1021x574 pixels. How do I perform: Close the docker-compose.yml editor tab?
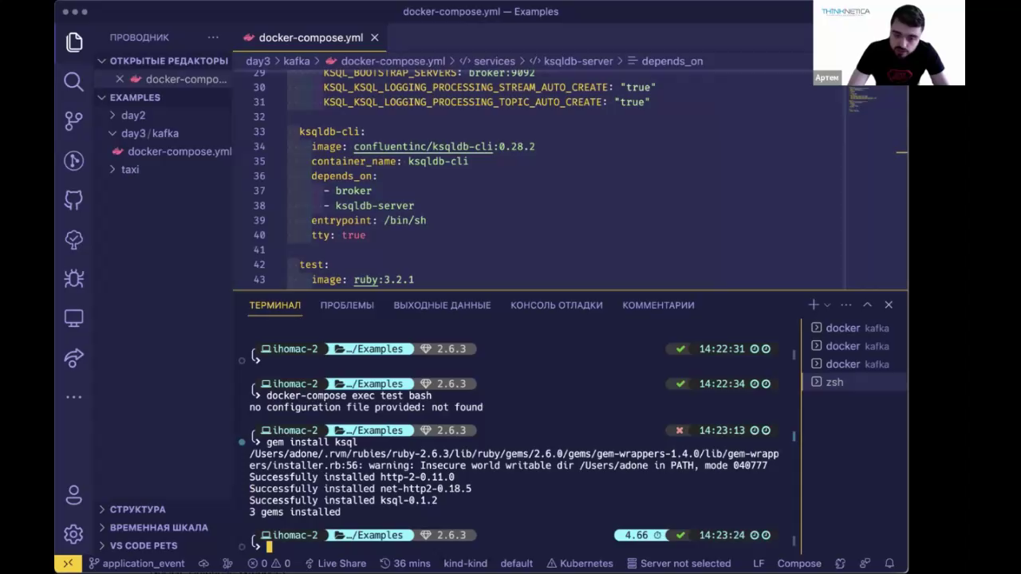tap(374, 37)
